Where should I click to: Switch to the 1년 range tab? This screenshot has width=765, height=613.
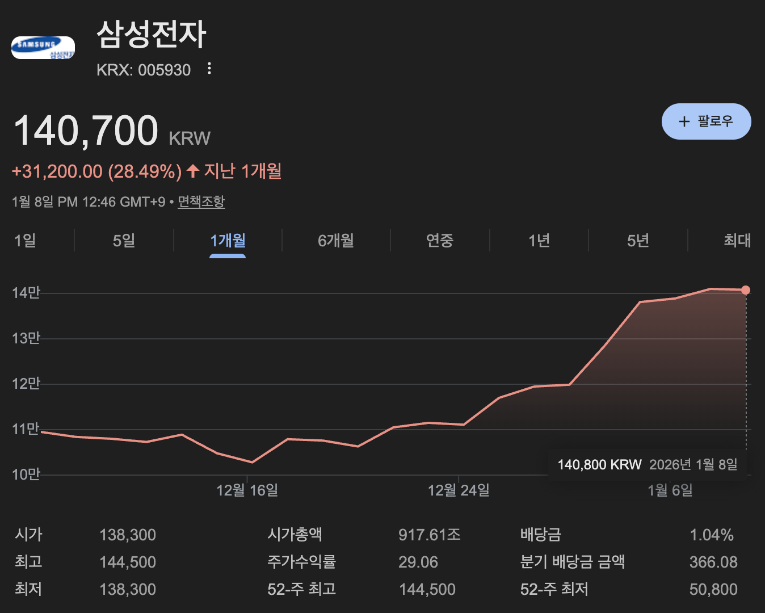click(x=539, y=241)
